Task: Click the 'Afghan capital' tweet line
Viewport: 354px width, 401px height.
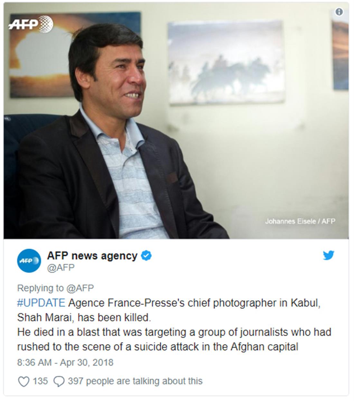Action: (158, 347)
